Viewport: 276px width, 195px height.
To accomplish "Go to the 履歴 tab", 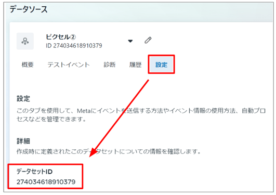I will coord(135,64).
